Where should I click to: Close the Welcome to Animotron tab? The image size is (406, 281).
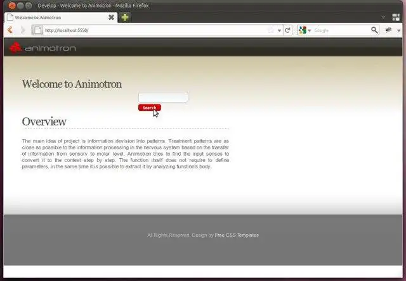point(111,17)
